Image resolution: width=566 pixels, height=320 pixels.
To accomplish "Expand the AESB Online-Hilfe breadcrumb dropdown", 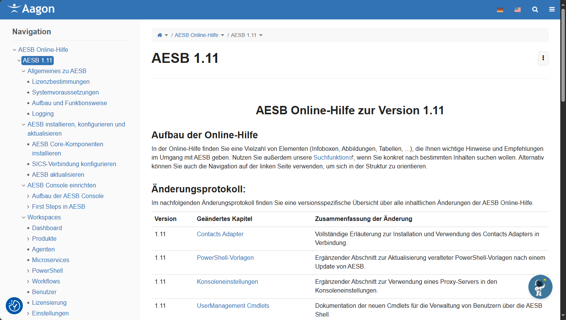I will click(x=223, y=35).
